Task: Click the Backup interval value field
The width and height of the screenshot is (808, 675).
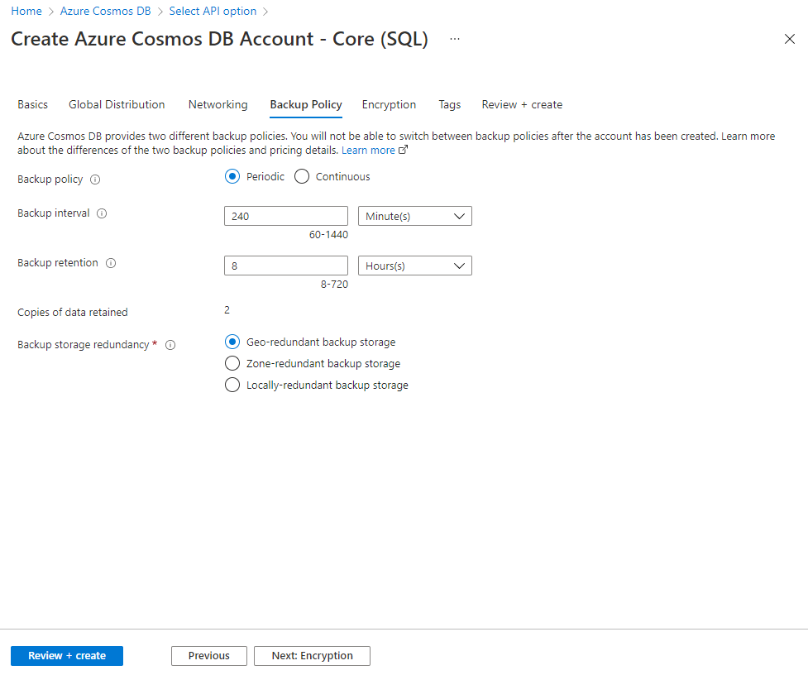Action: [x=286, y=216]
